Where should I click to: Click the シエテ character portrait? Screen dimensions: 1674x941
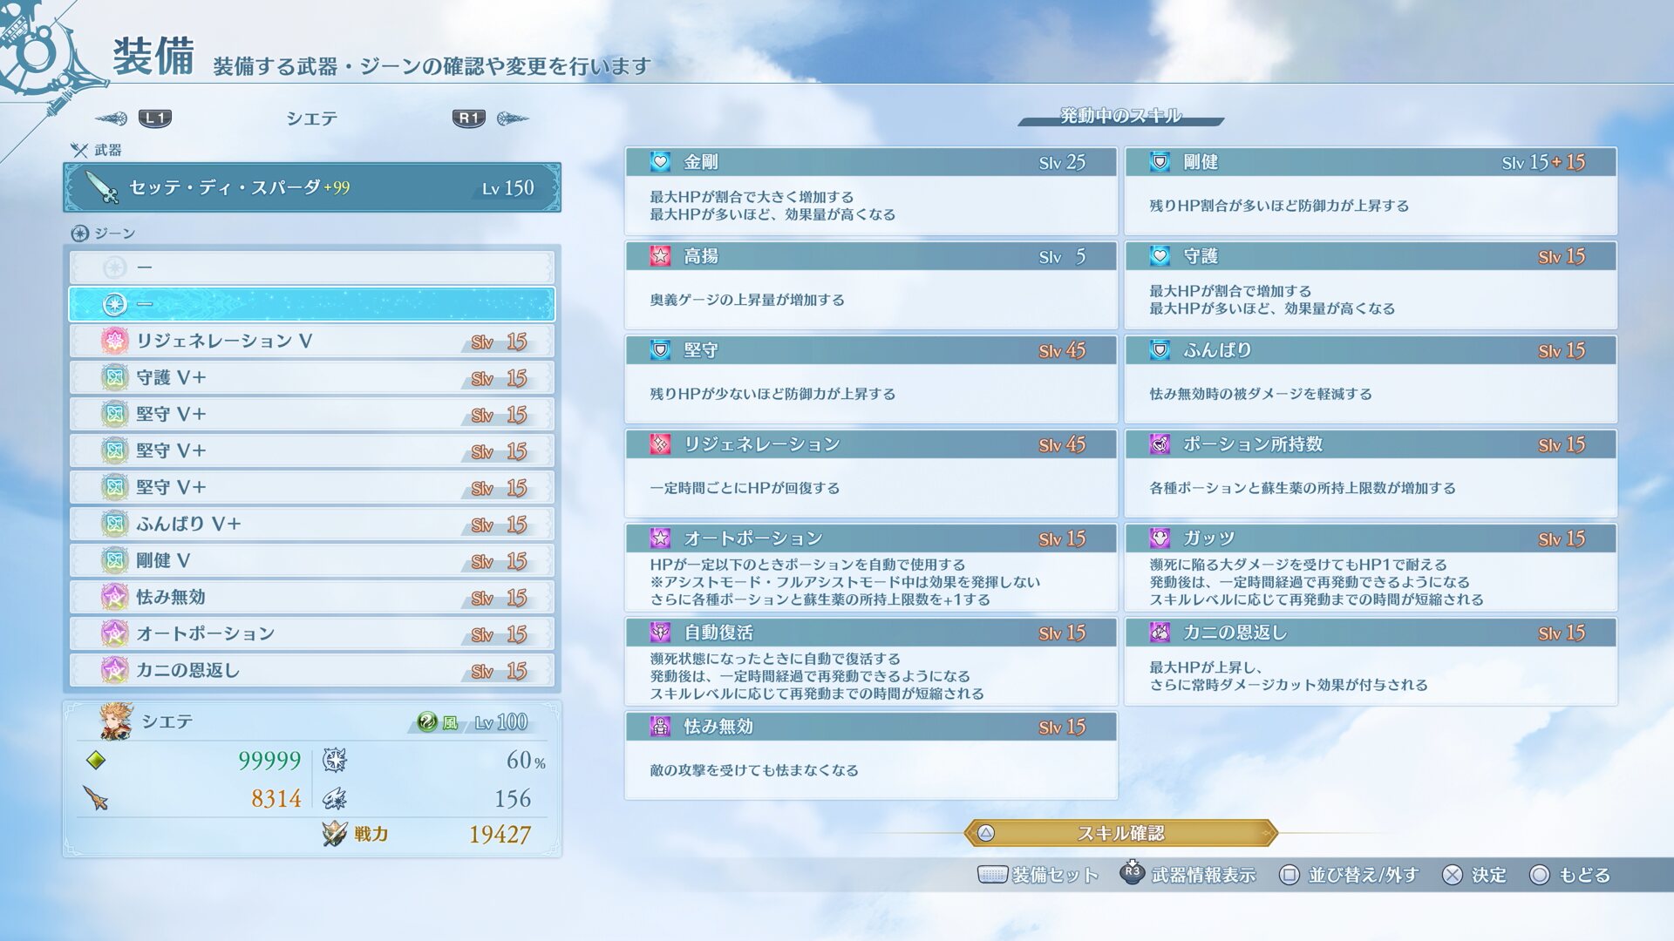coord(116,721)
